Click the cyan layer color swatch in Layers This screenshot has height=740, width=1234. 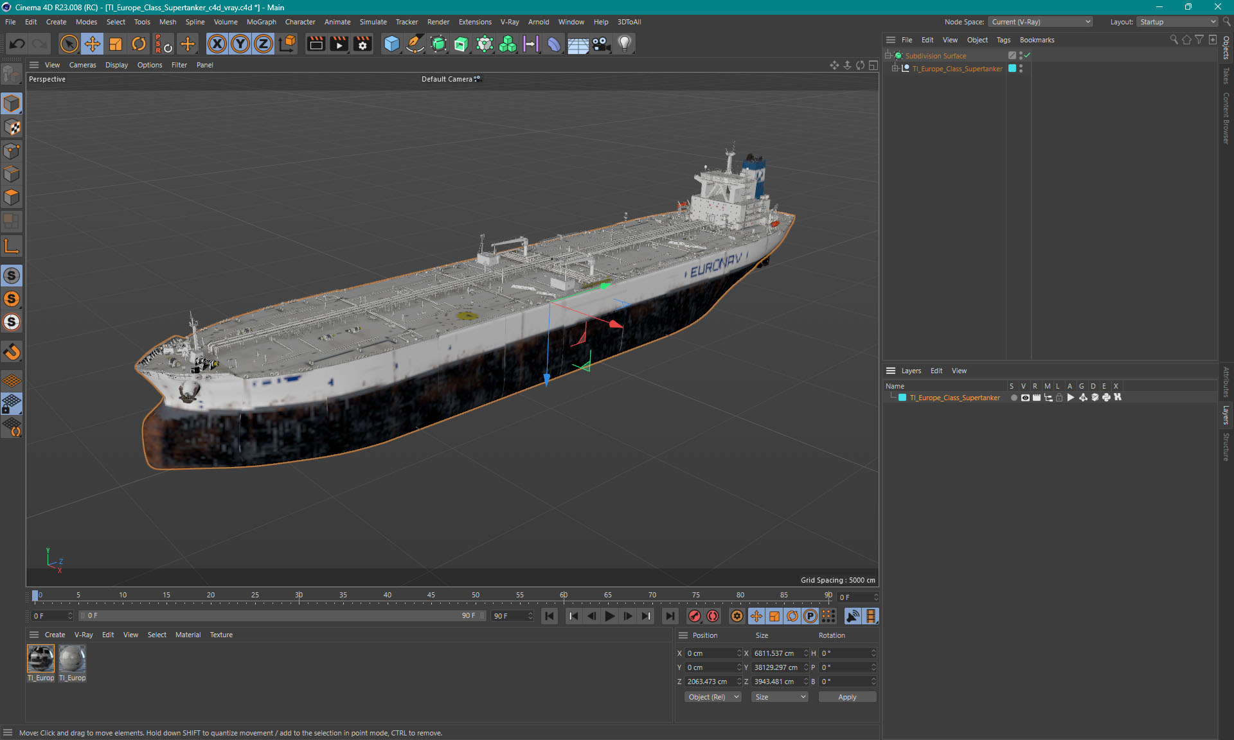902,398
